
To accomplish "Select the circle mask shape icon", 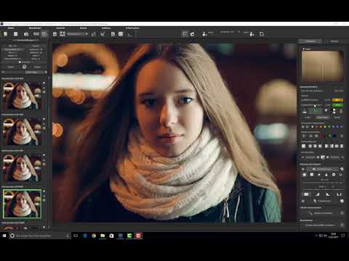I will coord(305,175).
